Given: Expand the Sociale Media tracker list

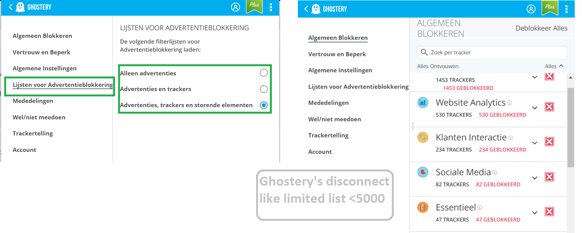Looking at the screenshot, I should point(534,178).
